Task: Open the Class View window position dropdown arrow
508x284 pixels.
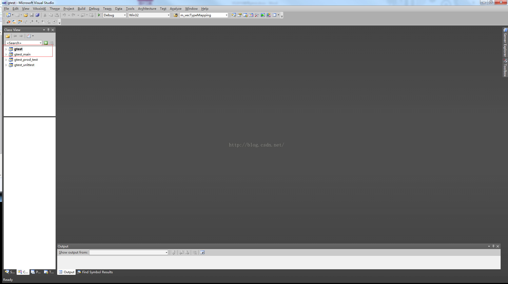Action: (x=44, y=30)
